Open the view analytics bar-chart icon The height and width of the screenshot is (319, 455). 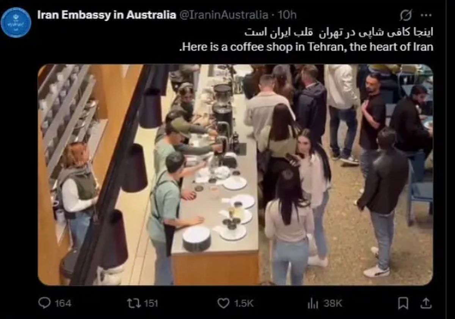tap(313, 303)
